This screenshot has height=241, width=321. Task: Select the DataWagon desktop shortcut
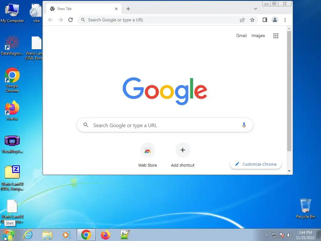coord(12,46)
